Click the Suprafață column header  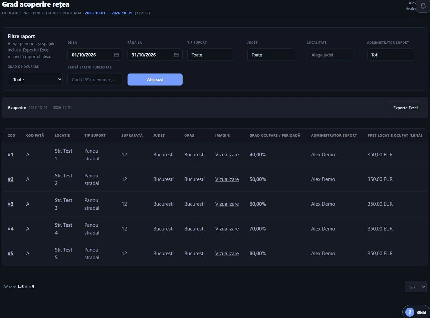132,135
